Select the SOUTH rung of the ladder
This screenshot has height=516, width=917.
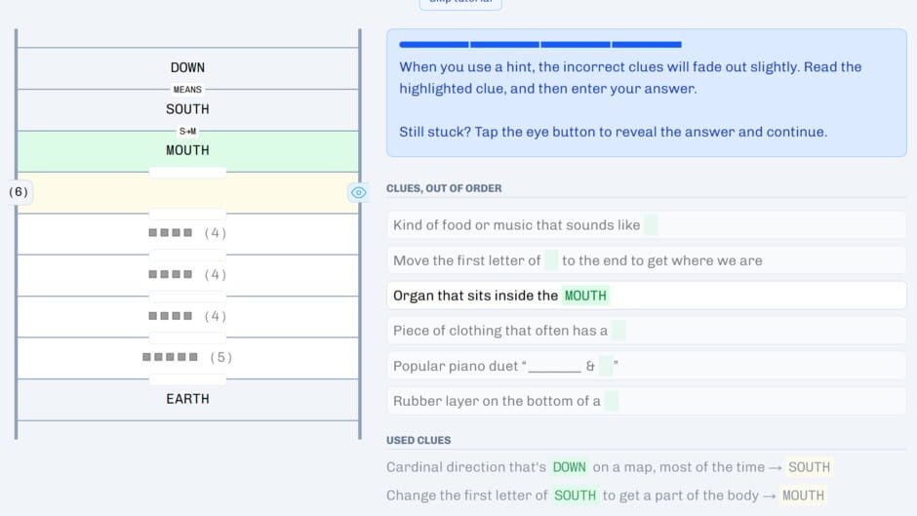coord(187,109)
